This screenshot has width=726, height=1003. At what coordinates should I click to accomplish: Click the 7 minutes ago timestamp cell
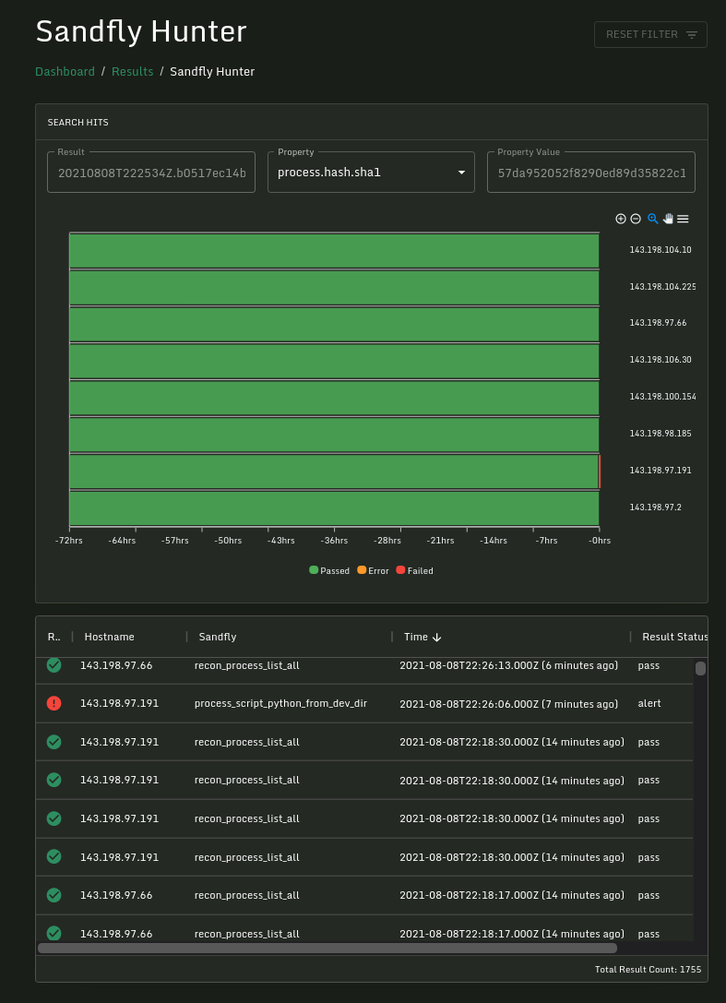coord(509,704)
